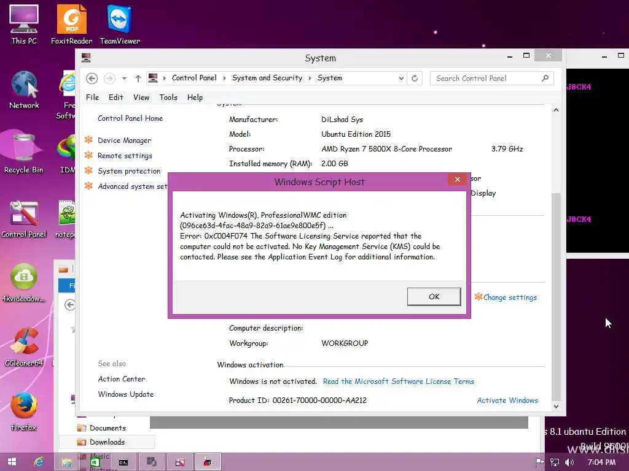Open the recent locations dropdown arrow
The height and width of the screenshot is (471, 629).
124,78
